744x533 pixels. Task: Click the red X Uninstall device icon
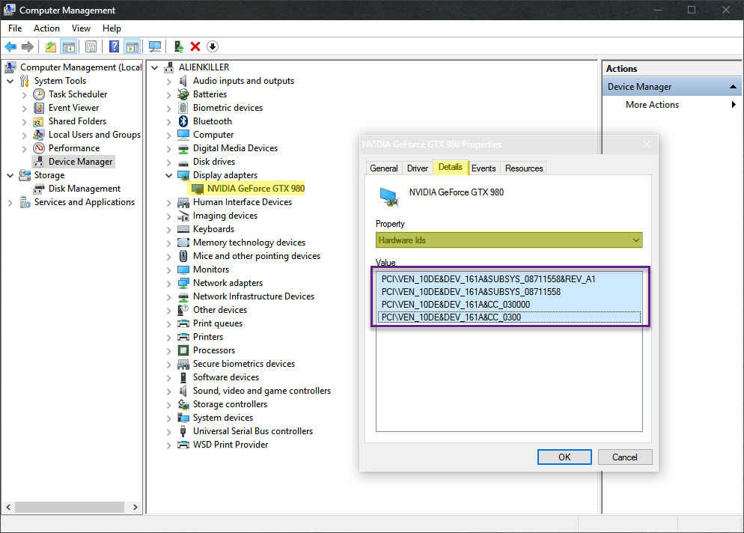195,46
